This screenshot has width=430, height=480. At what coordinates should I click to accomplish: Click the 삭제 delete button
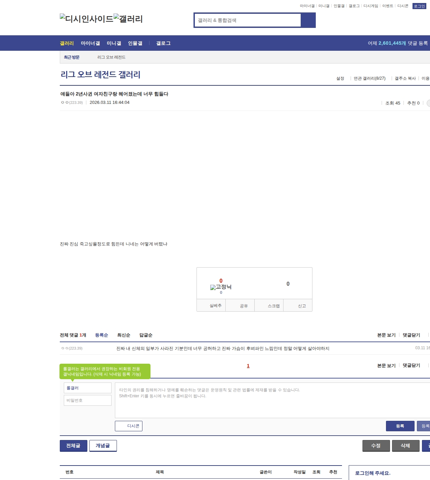tap(406, 446)
